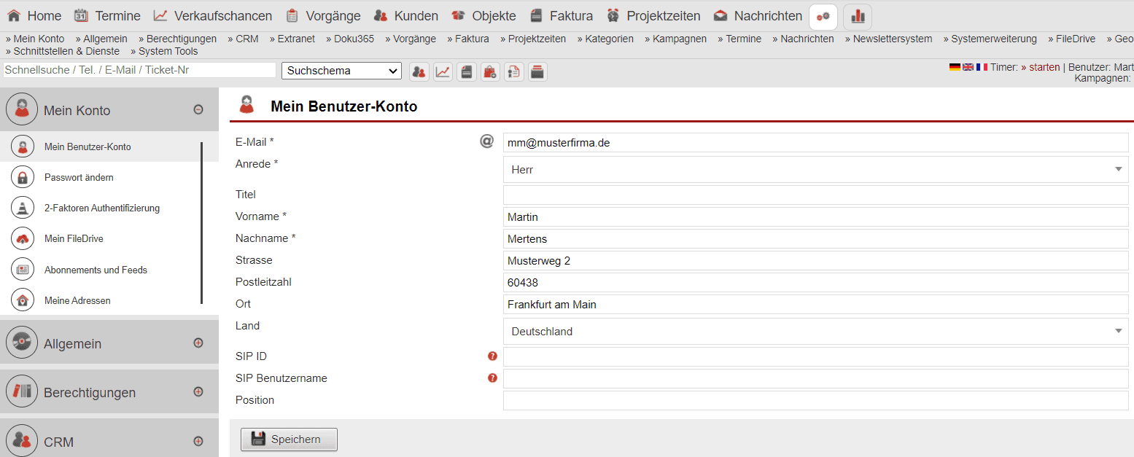Switch language to English via UK flag
Viewport: 1134px width, 457px height.
point(968,67)
